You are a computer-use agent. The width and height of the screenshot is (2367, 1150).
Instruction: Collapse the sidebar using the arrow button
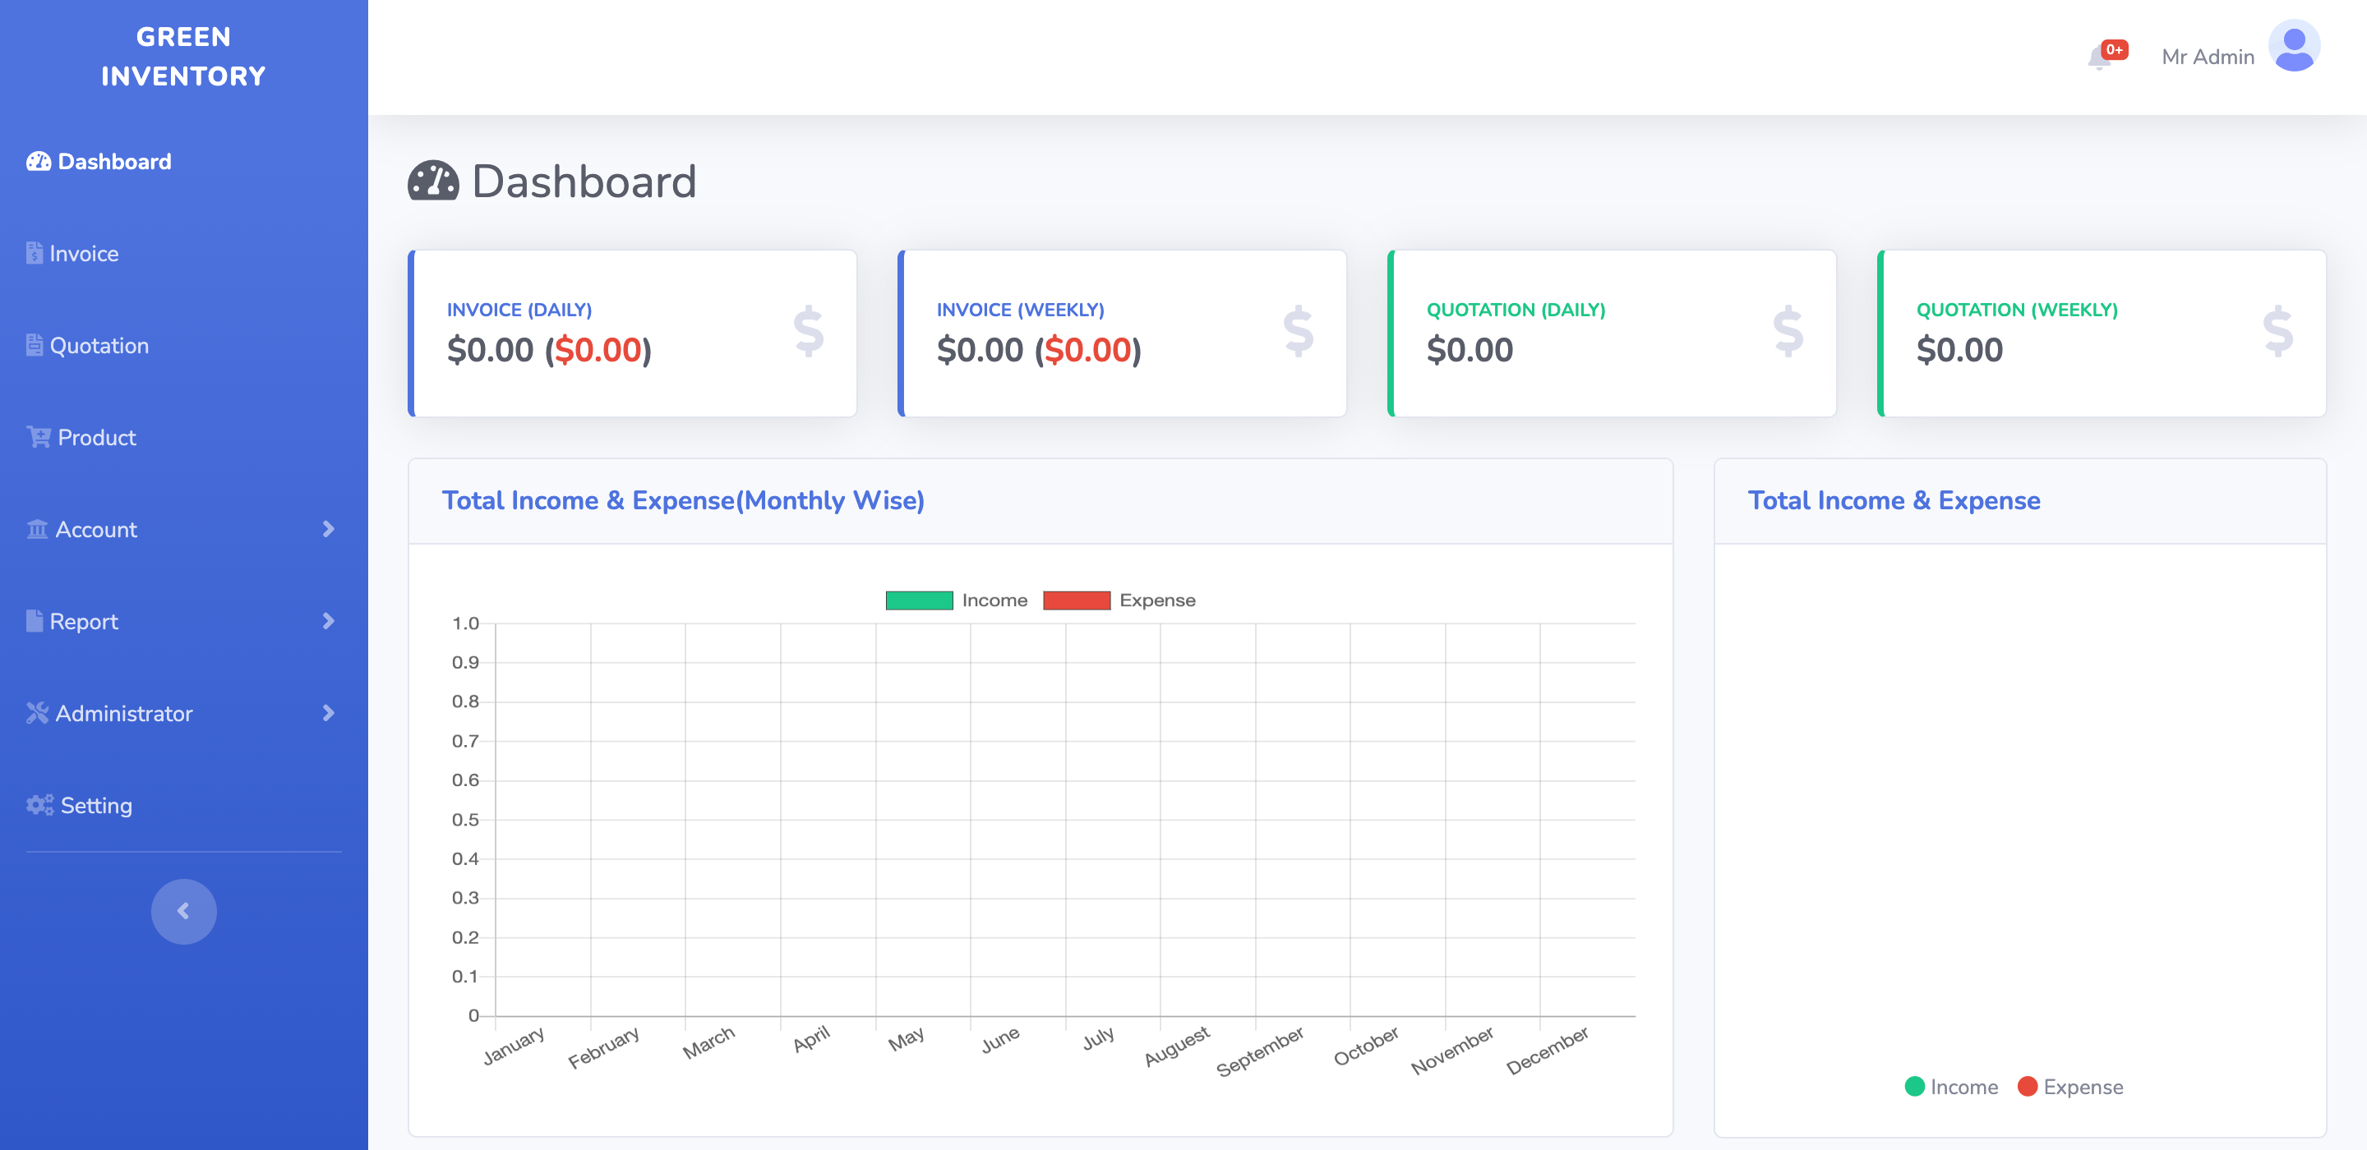coord(184,910)
